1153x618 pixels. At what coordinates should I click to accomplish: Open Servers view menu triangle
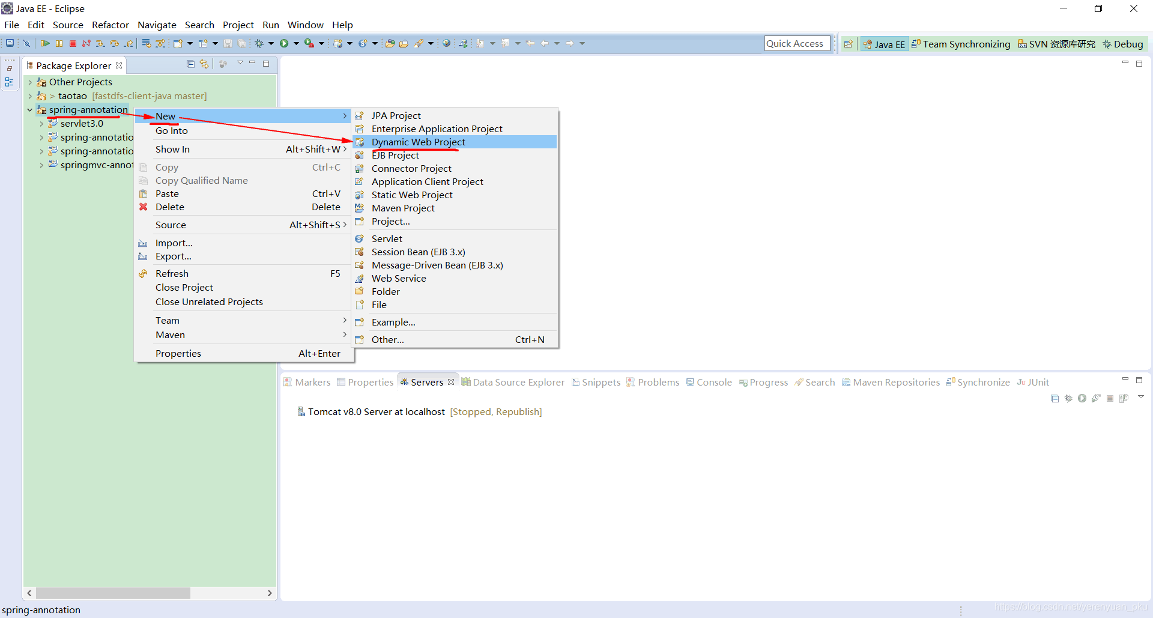click(x=1141, y=397)
